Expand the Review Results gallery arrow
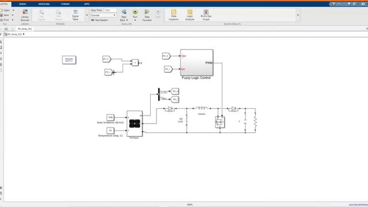Image resolution: width=368 pixels, height=207 pixels. pyautogui.click(x=298, y=16)
